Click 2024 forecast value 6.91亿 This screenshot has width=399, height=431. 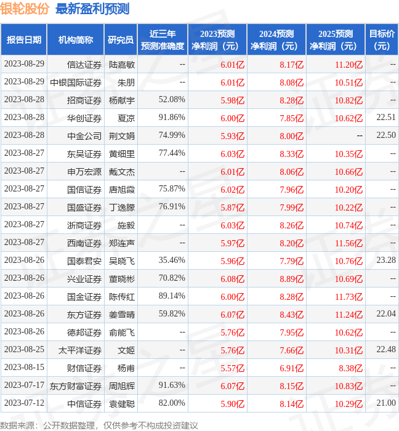[x=292, y=369]
